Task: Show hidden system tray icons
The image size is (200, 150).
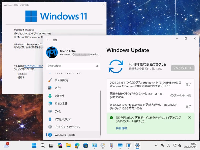Action: click(x=156, y=145)
